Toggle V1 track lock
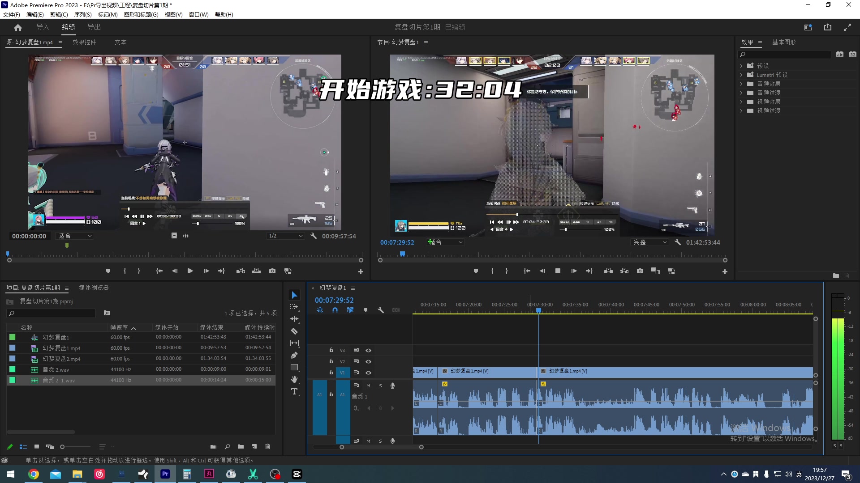 point(331,372)
